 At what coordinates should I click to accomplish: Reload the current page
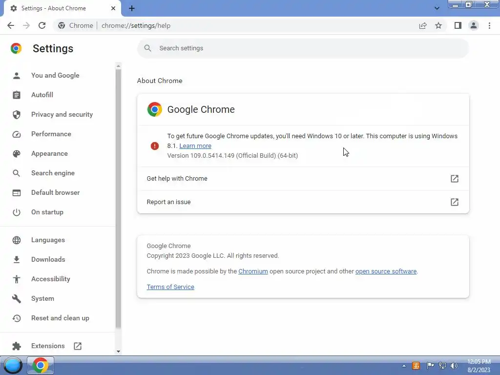pos(42,25)
